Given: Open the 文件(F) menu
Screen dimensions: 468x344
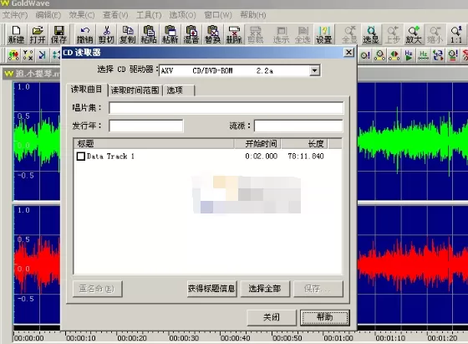Looking at the screenshot, I should point(15,15).
